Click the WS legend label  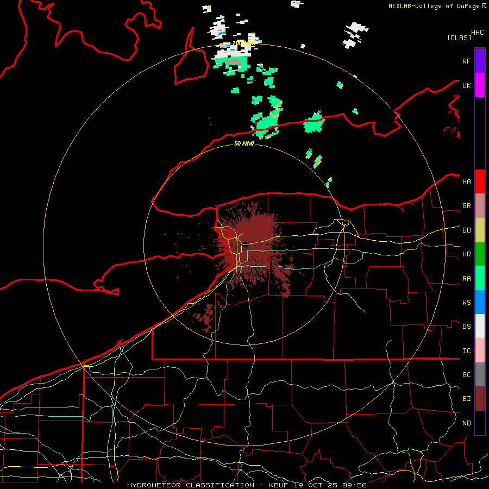466,303
